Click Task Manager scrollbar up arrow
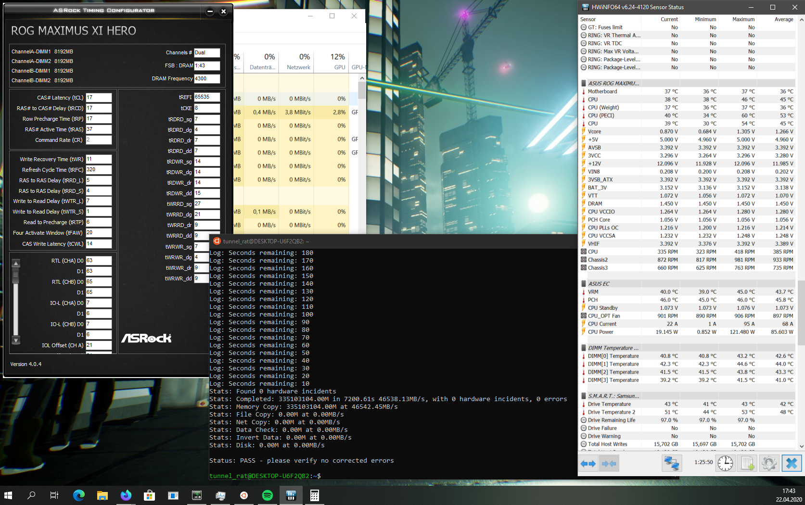Screen dimensions: 805x505 pos(362,78)
